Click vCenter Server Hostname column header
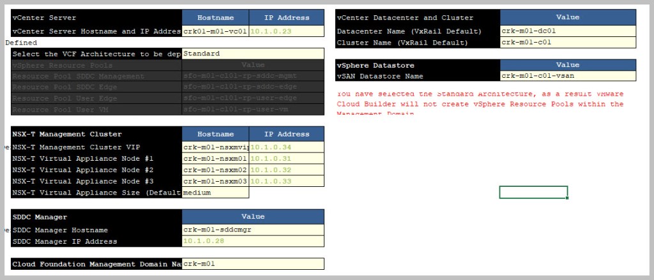 click(x=215, y=17)
